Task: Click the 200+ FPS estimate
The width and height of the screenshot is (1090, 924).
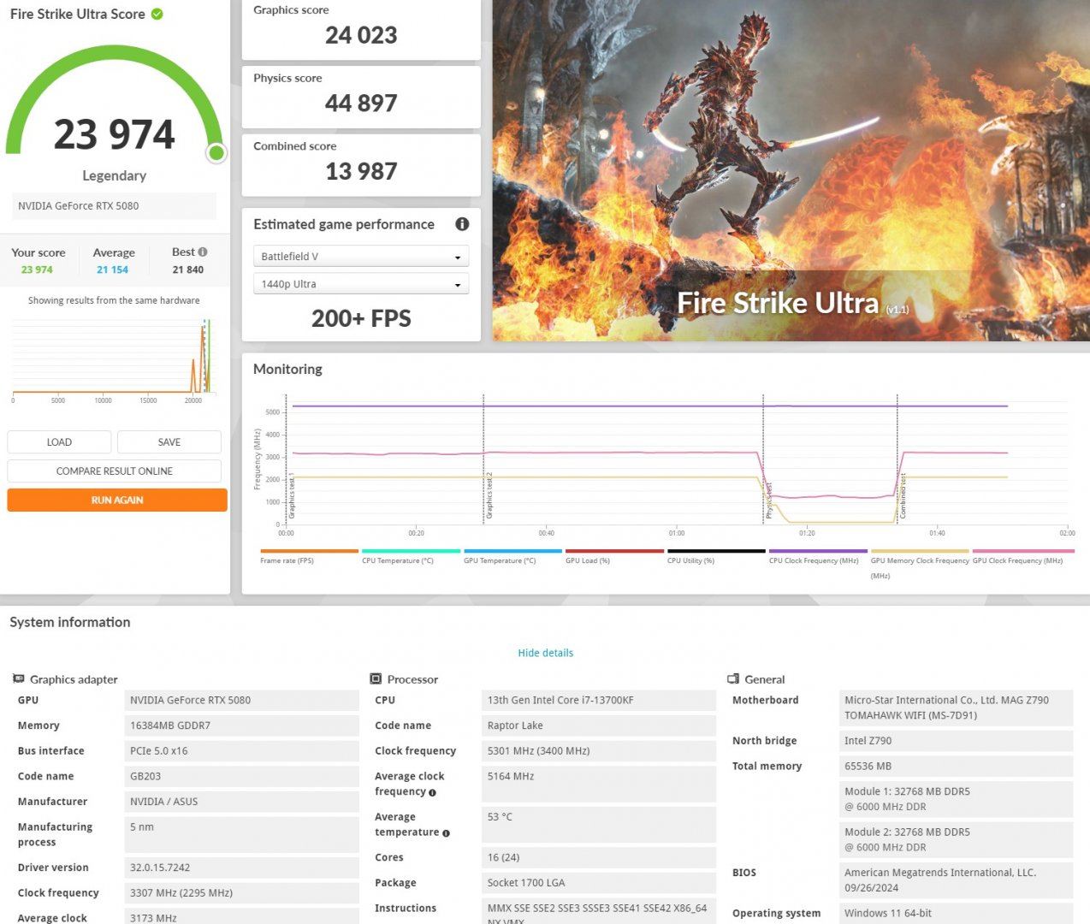Action: point(361,318)
